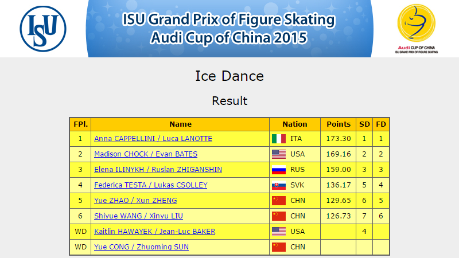Image resolution: width=459 pixels, height=258 pixels.
Task: Click the USA flag beside Hawayek / Baker
Action: tap(279, 232)
